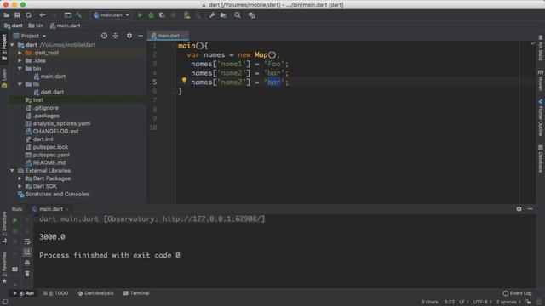Select pubspec.yaml in project tree
Screen dimensions: 545x306
pos(48,155)
